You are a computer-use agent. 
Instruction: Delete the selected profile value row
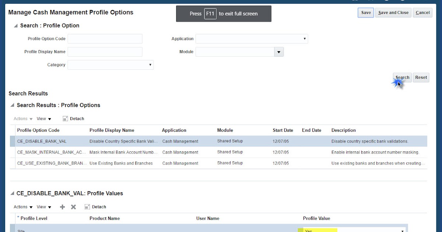pyautogui.click(x=73, y=207)
